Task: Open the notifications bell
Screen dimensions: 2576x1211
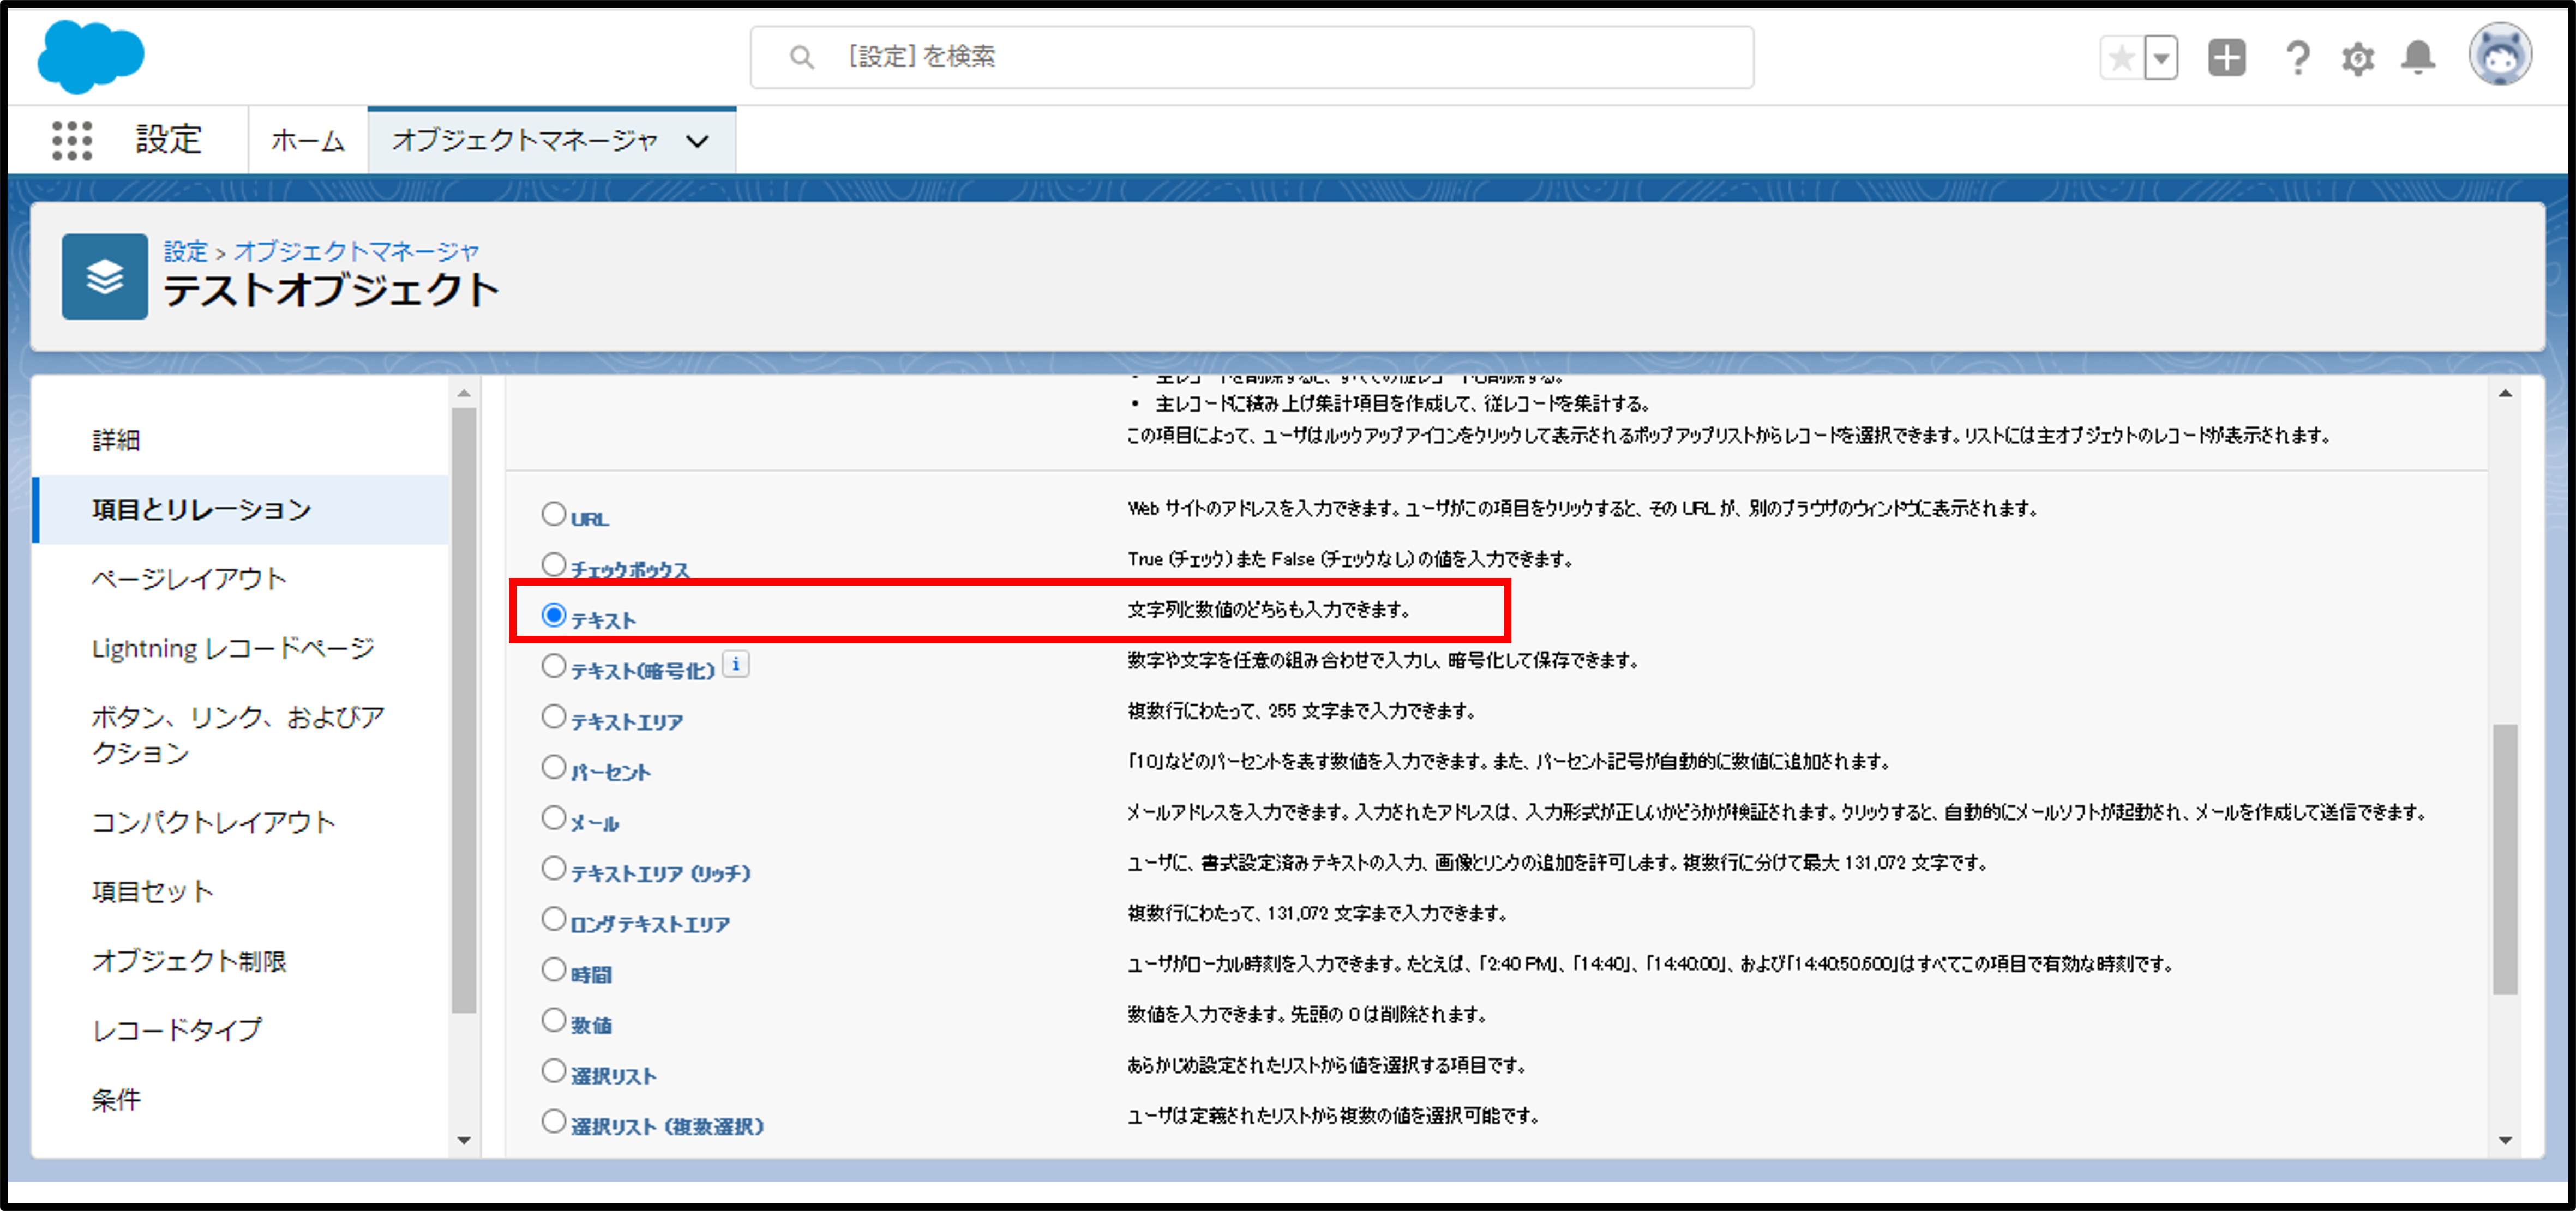Action: (2418, 58)
